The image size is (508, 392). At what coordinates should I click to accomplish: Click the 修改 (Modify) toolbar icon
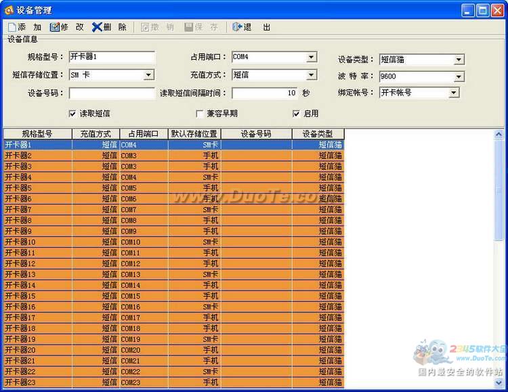click(x=55, y=27)
